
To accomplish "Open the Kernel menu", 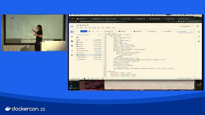I will click(94, 28).
